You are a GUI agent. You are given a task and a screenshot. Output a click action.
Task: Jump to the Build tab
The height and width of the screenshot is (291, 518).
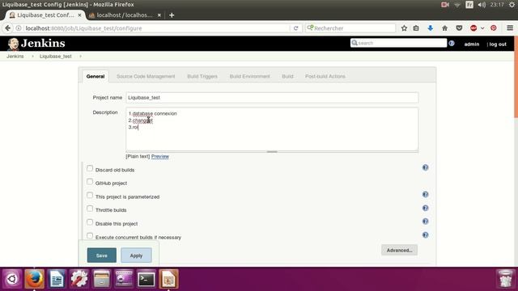pyautogui.click(x=287, y=76)
